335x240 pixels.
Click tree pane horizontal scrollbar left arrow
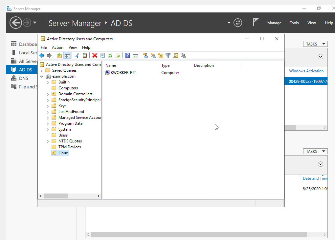(x=41, y=196)
